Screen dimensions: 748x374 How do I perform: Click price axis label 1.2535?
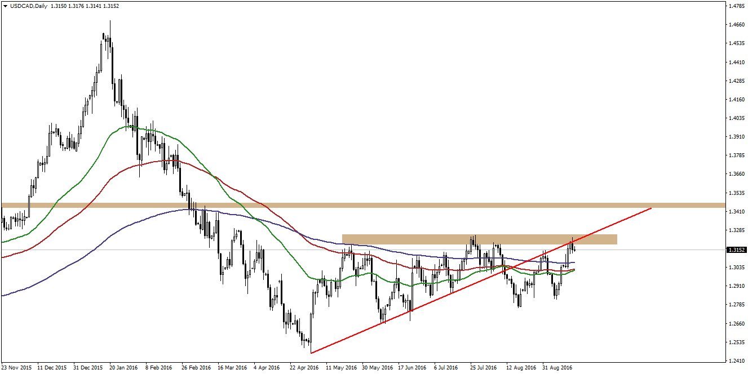[737, 342]
